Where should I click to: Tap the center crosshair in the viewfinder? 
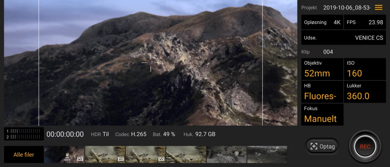click(150, 63)
